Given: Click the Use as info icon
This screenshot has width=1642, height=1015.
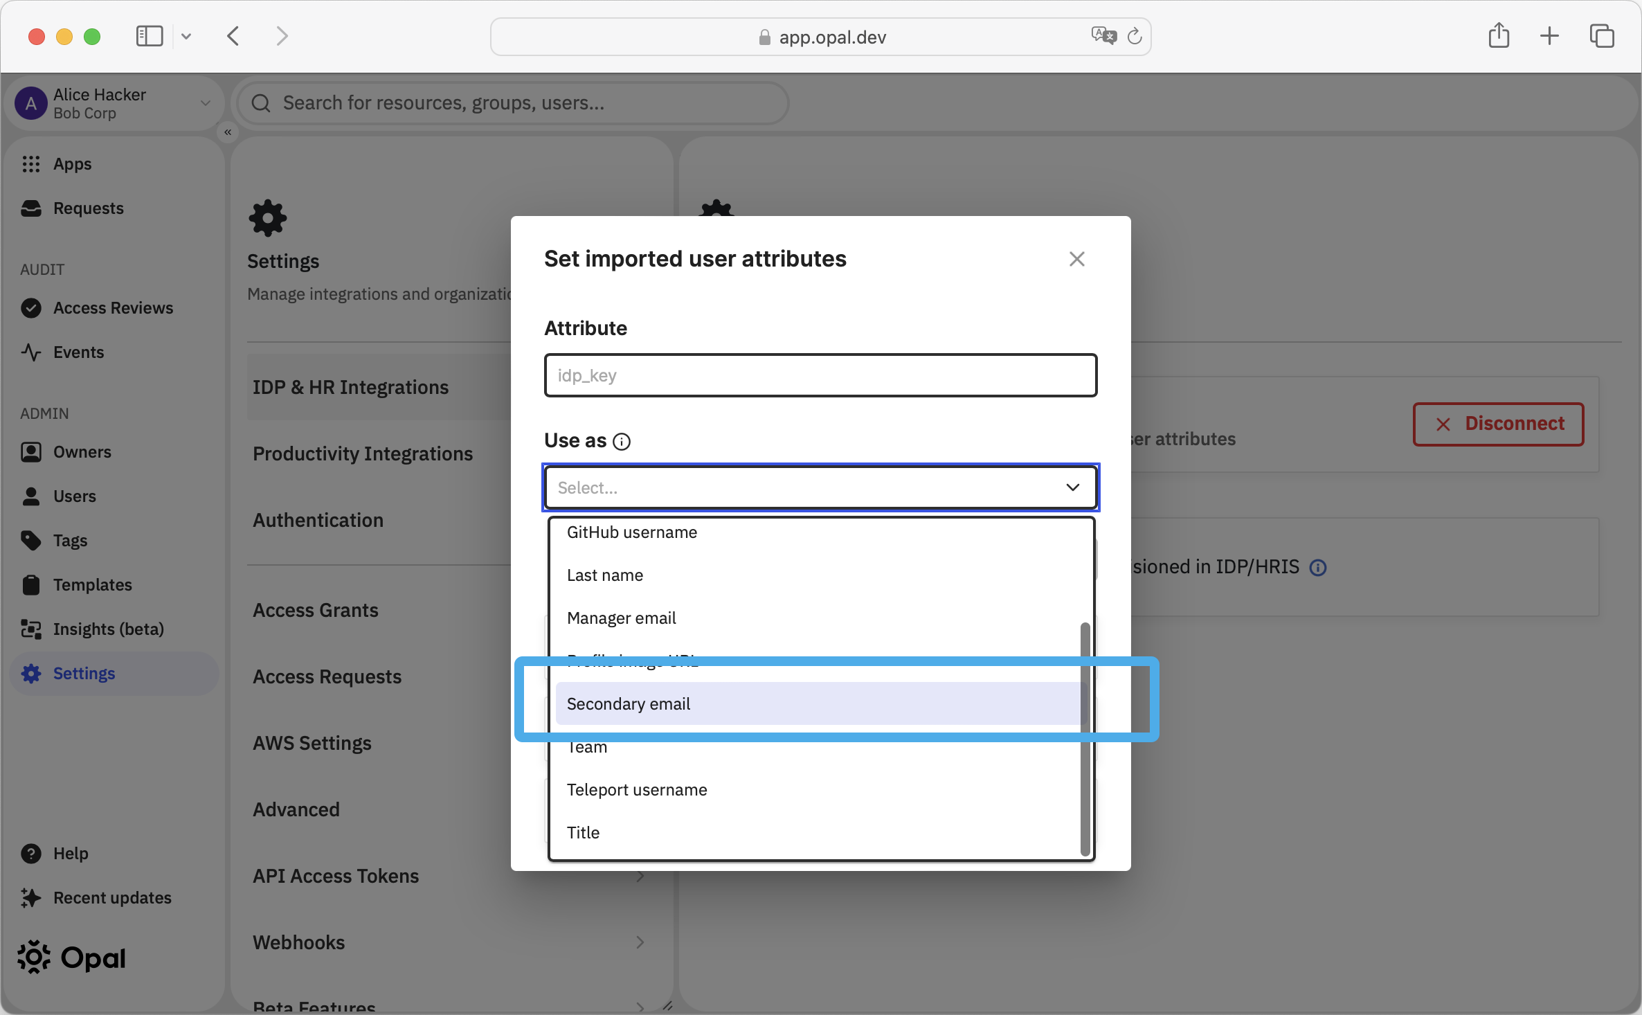Looking at the screenshot, I should click(622, 442).
